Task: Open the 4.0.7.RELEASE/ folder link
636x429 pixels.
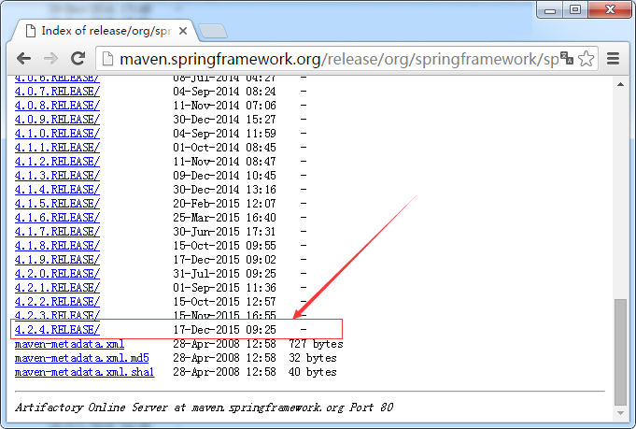Action: [x=57, y=92]
